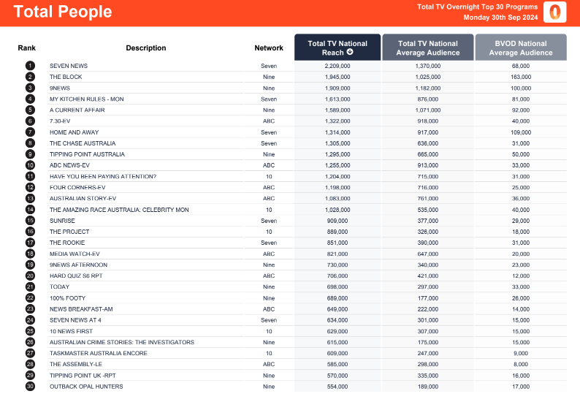Click reach value 909,000 for Sunrise
580x402 pixels.
pos(337,221)
